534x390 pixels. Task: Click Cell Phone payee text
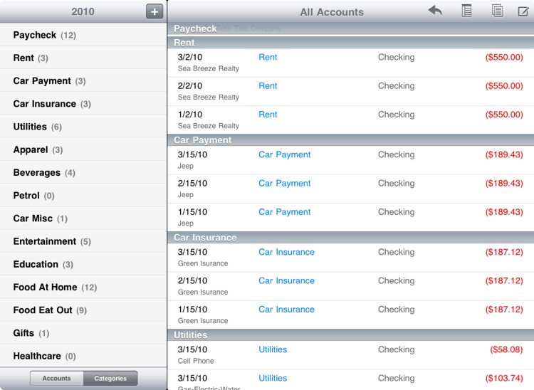(x=196, y=361)
